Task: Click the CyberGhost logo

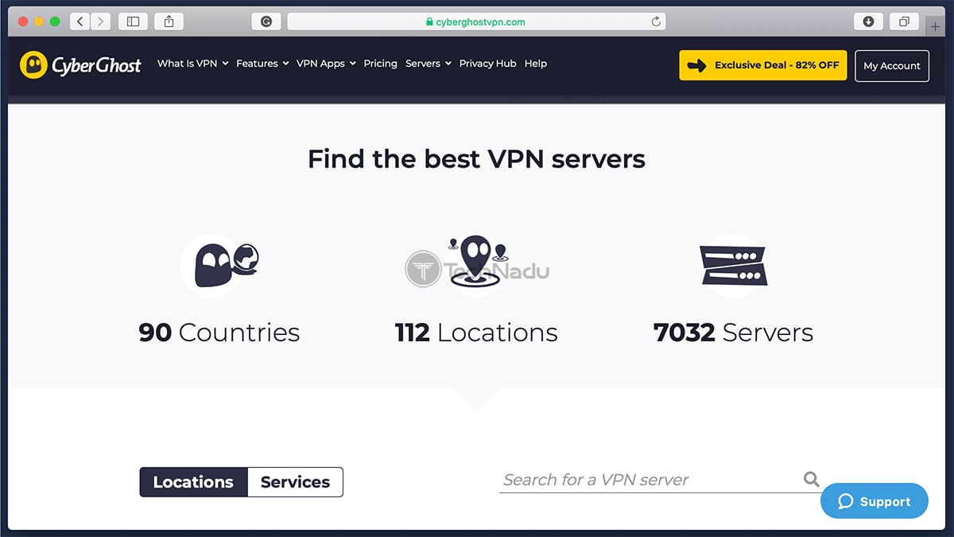Action: (80, 65)
